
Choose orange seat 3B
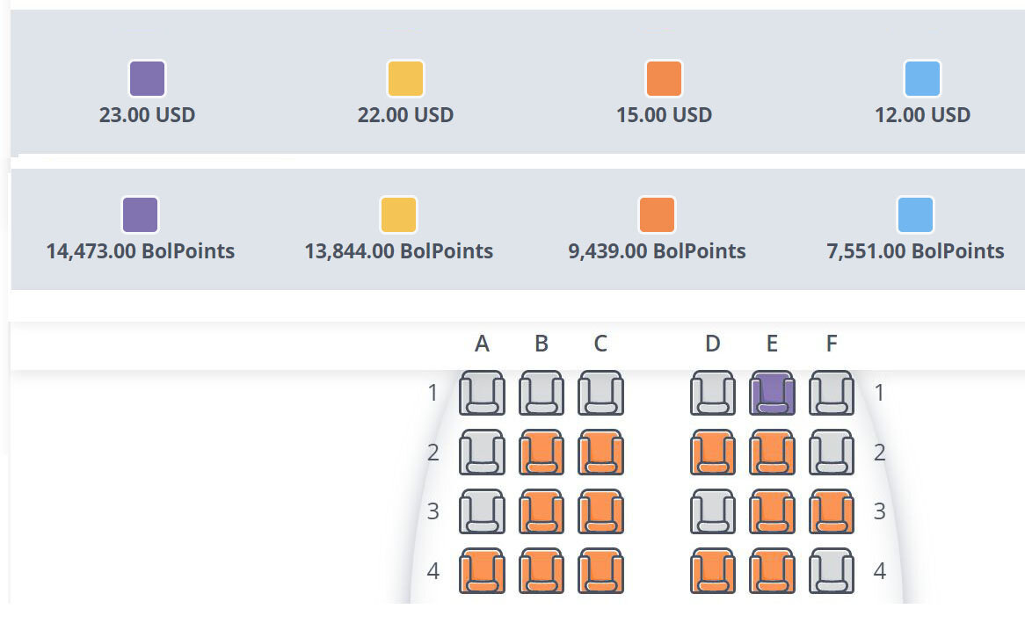[x=542, y=511]
